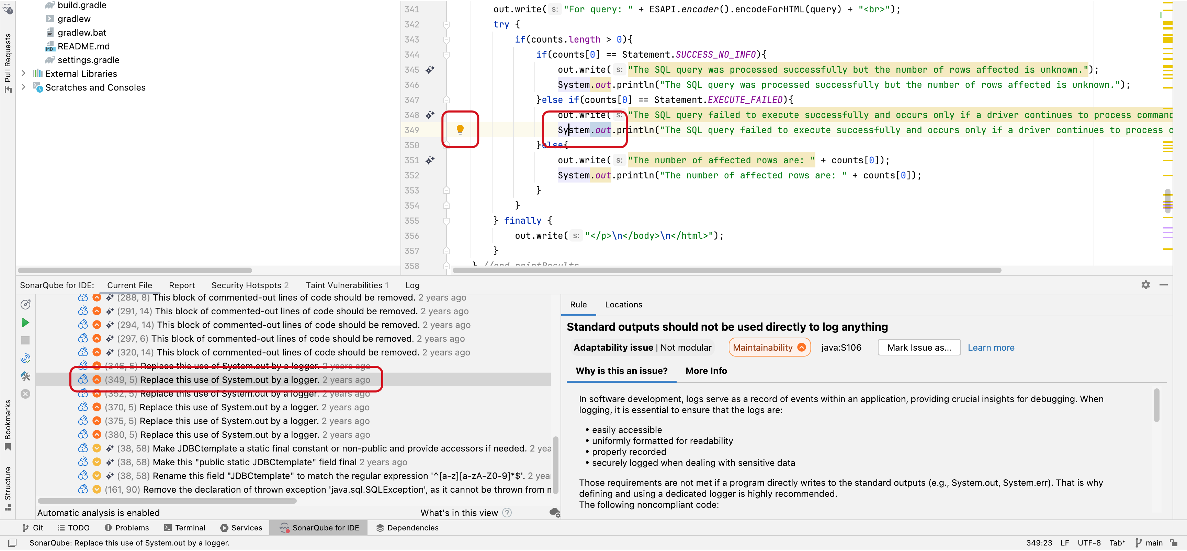The image size is (1187, 551).
Task: Open README.md in project tree
Action: (x=83, y=47)
